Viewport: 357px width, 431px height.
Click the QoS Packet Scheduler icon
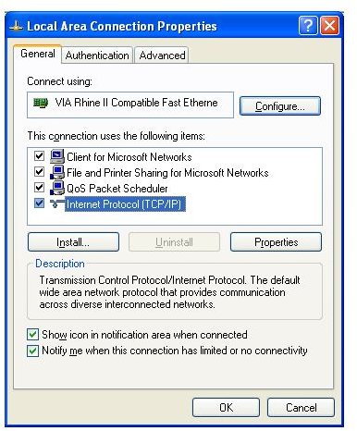coord(57,188)
